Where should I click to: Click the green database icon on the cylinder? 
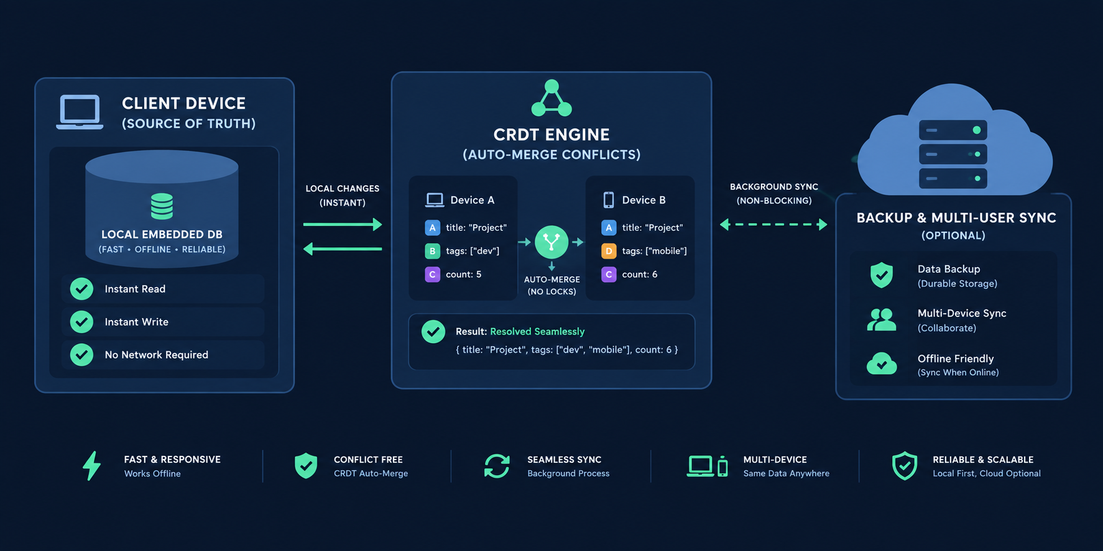point(162,206)
